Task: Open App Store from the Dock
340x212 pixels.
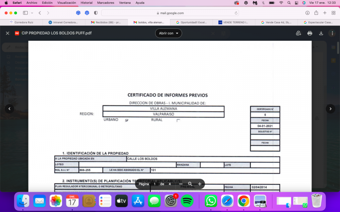Action: coord(138,201)
